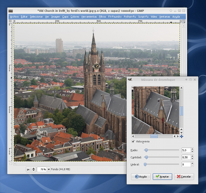
Task: Click the 70 % zoom field
Action: (x=42, y=169)
